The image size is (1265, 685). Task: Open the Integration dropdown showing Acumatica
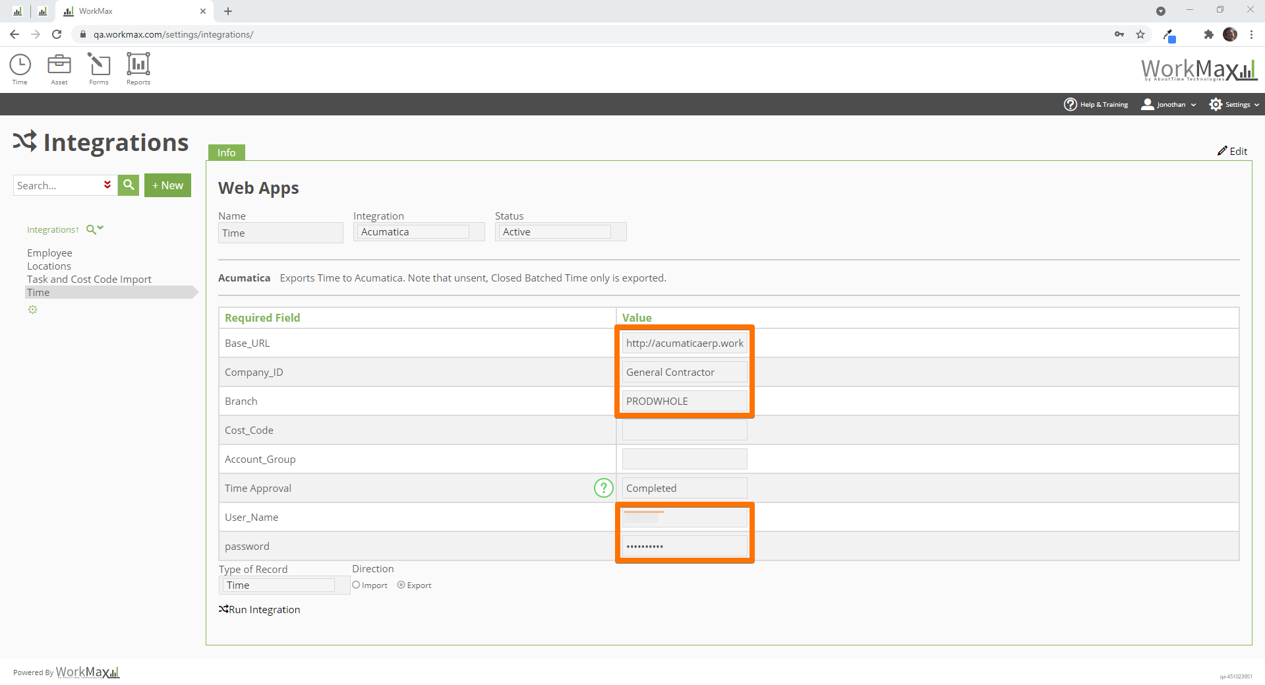point(419,232)
